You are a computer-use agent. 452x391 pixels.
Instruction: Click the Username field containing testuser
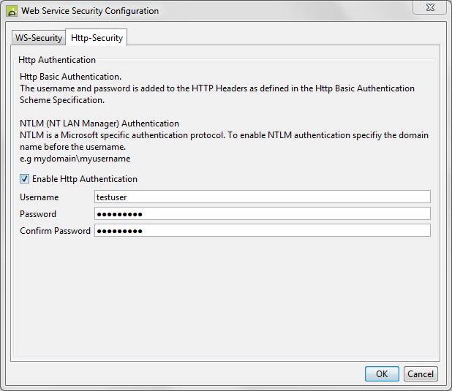point(262,197)
